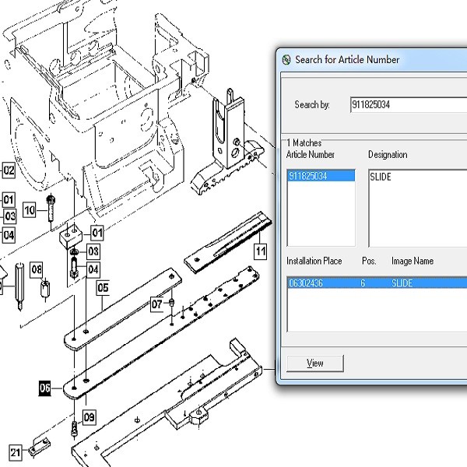Select installation place row 06302436
The width and height of the screenshot is (467, 467).
[x=309, y=283]
